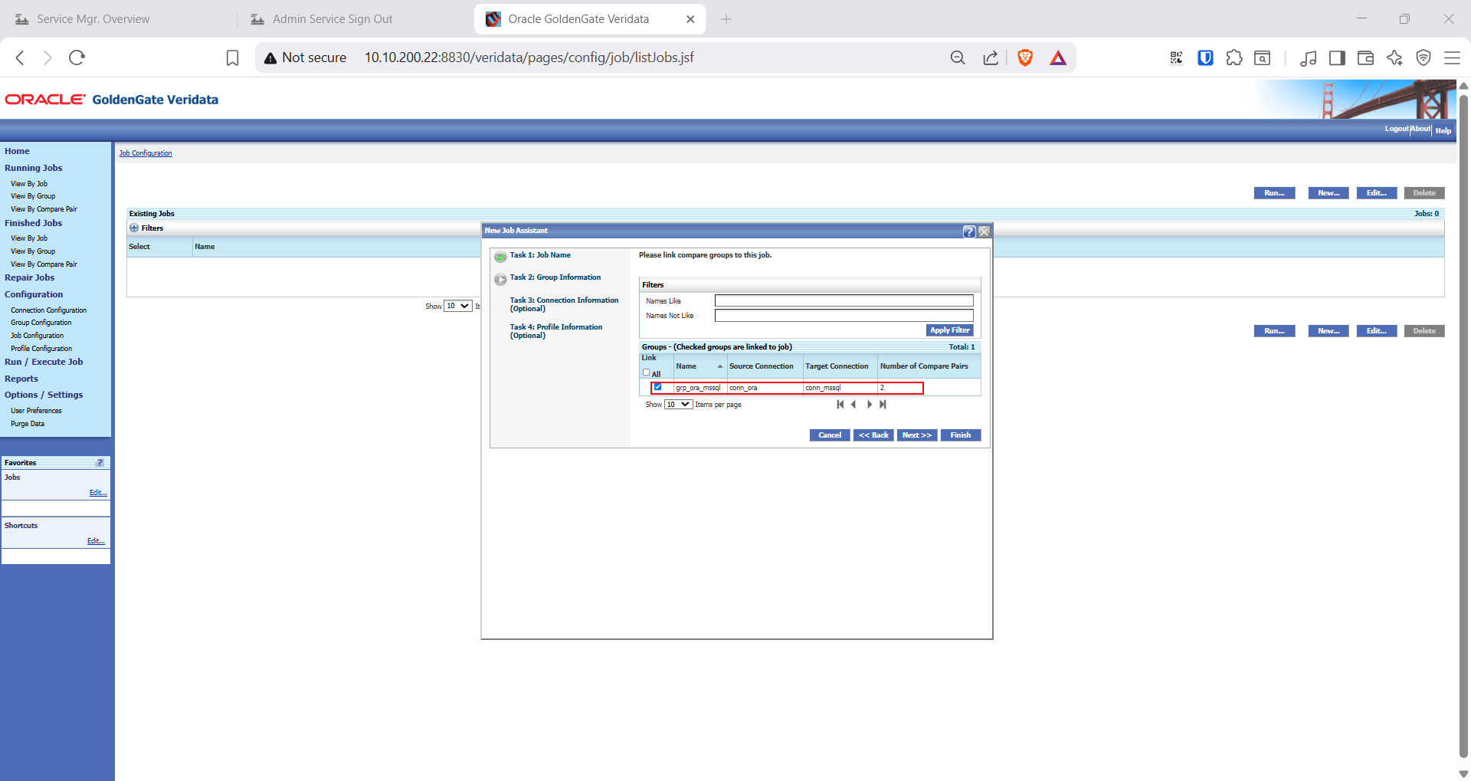Open Leo AI sparkle icon
The height and width of the screenshot is (781, 1471).
[x=1394, y=57]
